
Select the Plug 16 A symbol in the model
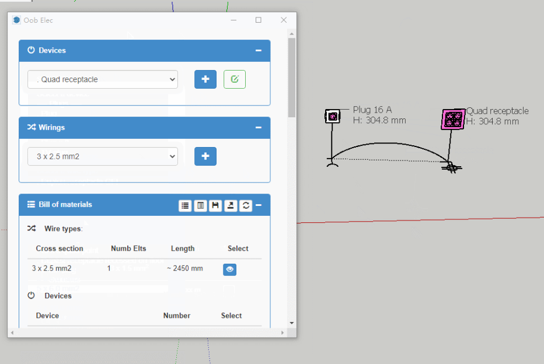(332, 116)
